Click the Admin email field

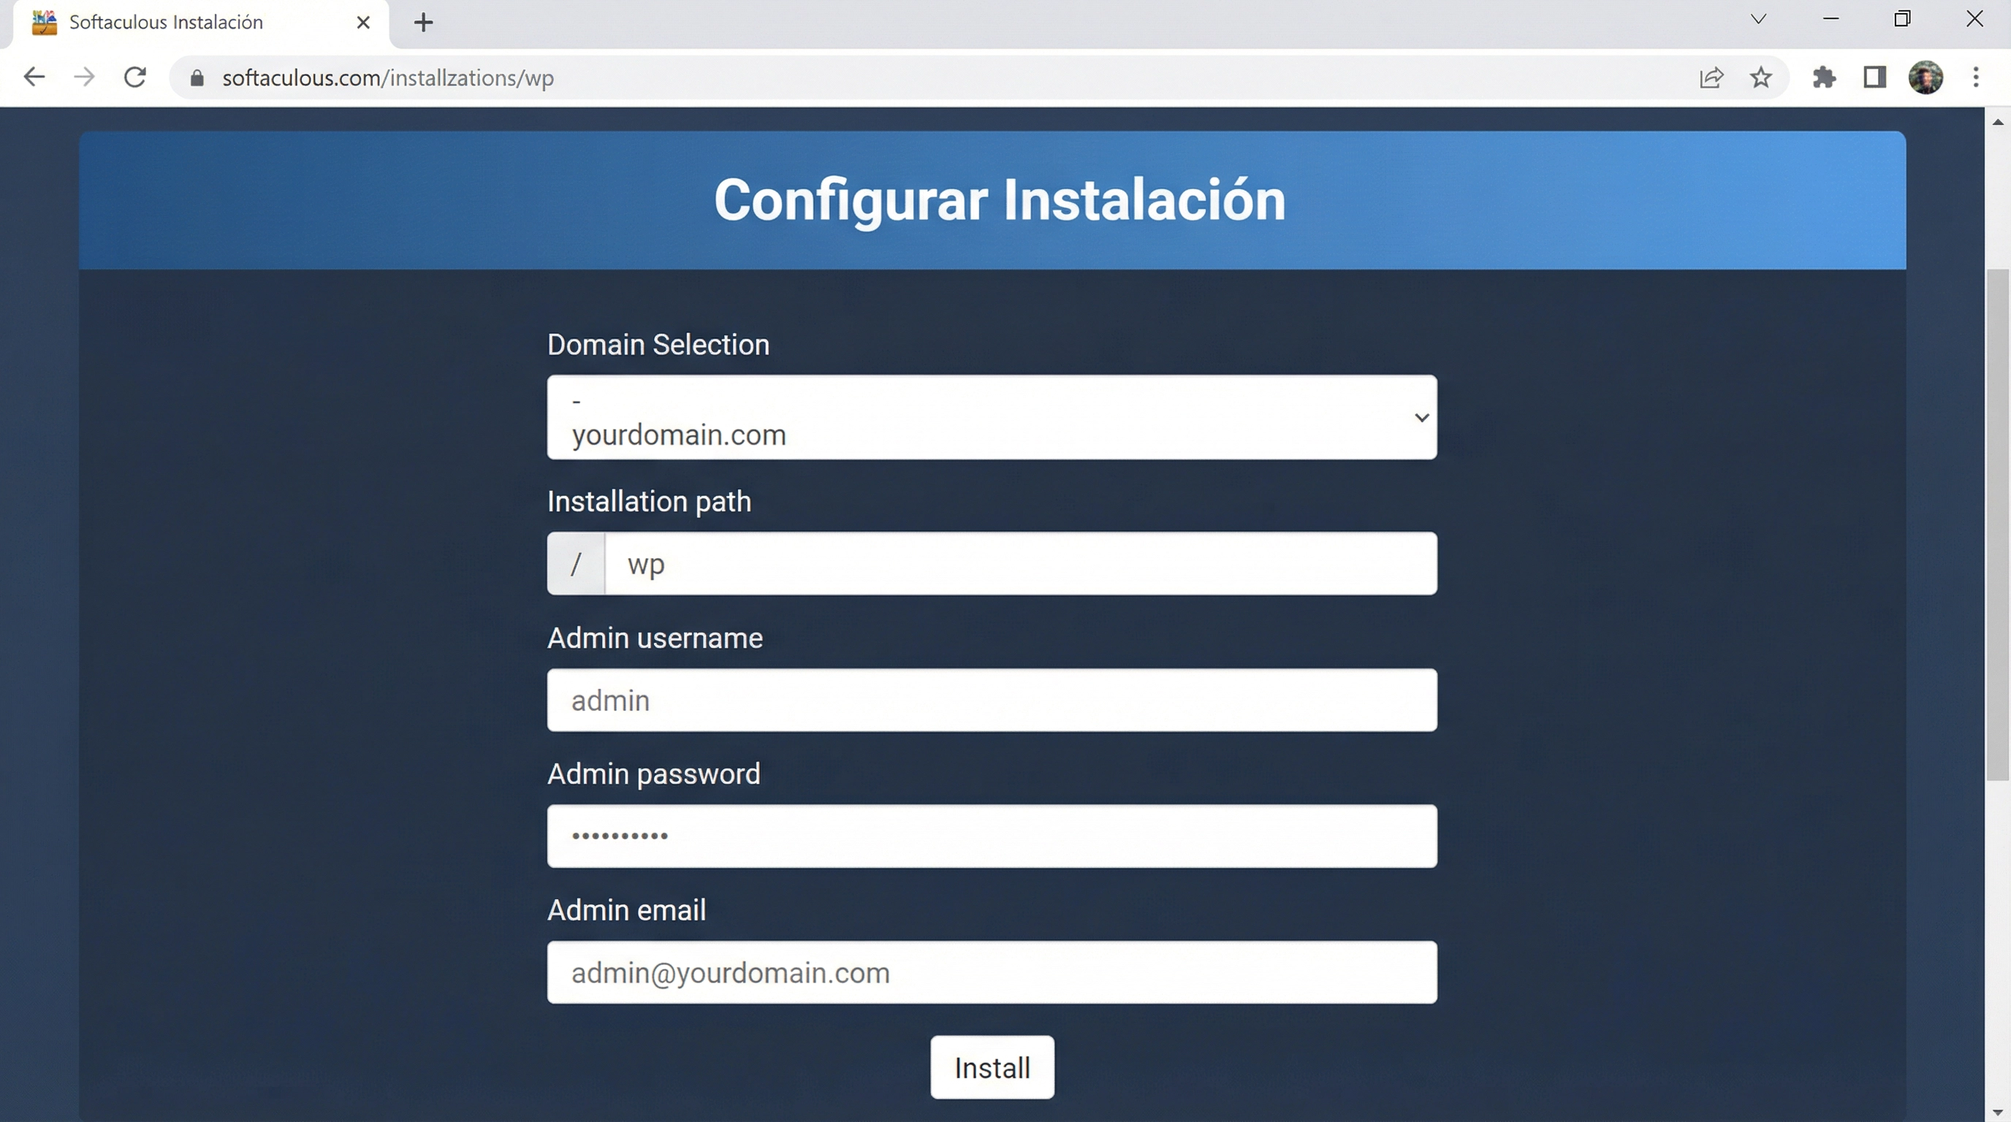[x=992, y=972]
